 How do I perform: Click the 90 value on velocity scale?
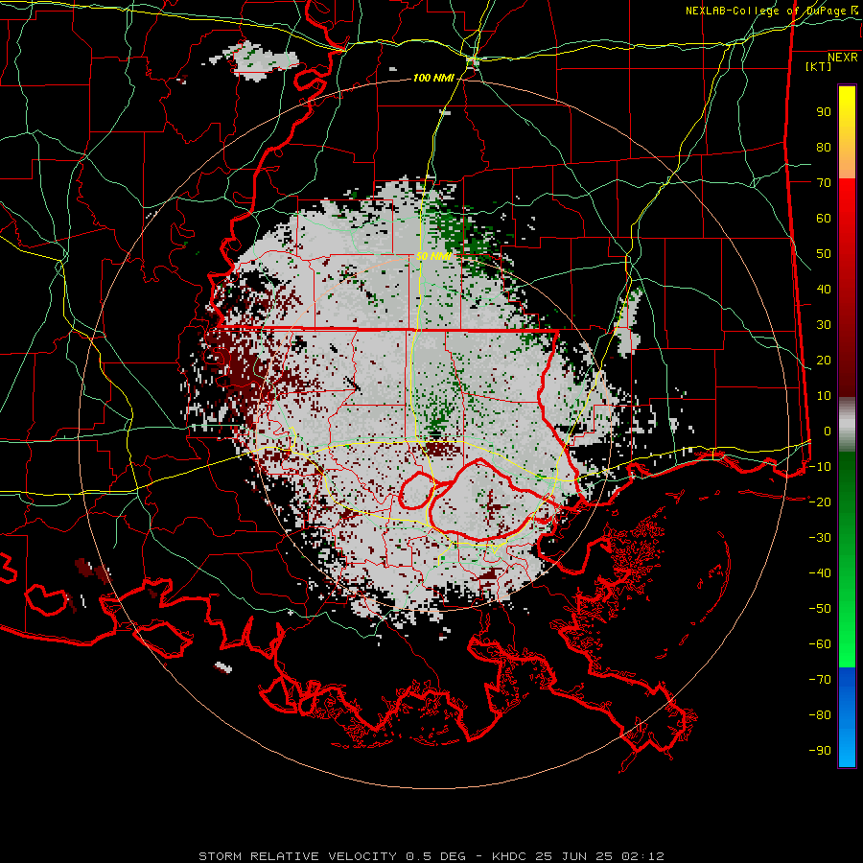tap(824, 112)
